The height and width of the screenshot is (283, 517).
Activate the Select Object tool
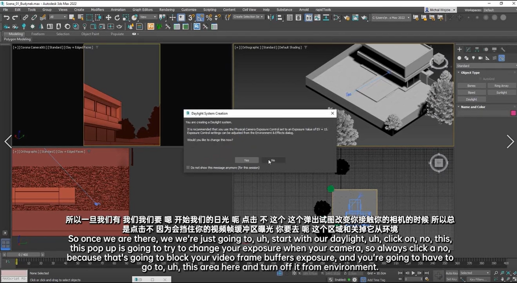pos(72,17)
